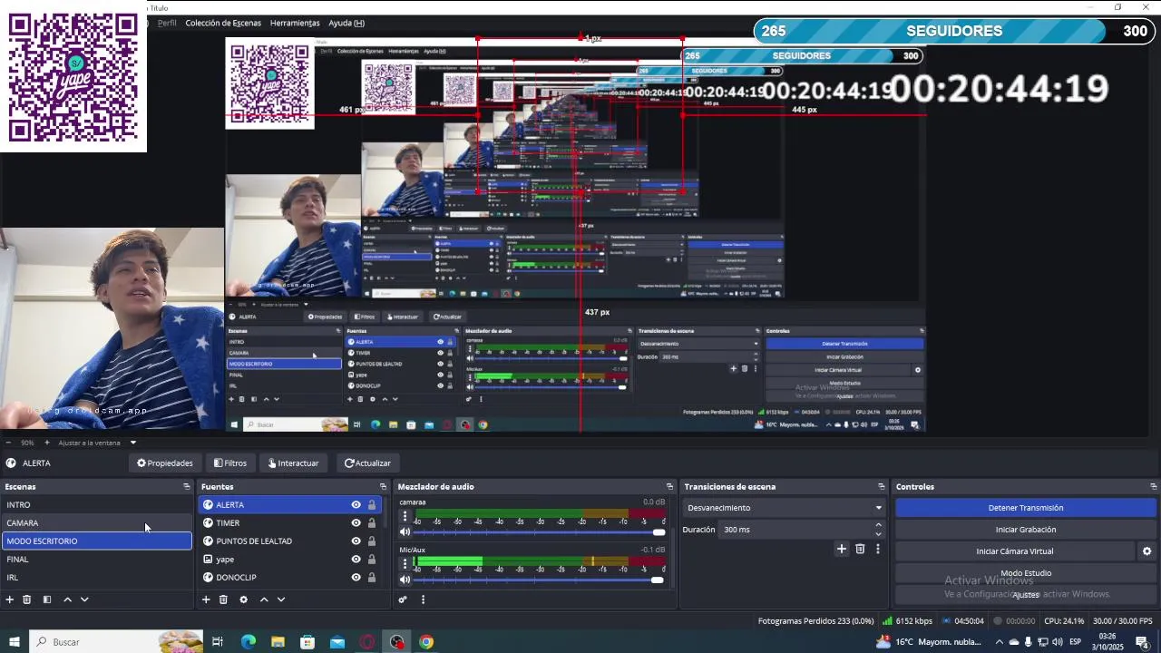Open Filtros for selected source

click(230, 463)
